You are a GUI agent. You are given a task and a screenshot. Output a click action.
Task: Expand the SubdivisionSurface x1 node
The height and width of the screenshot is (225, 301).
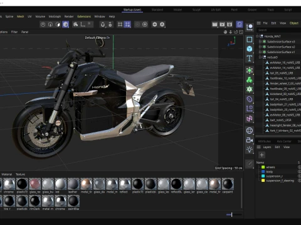260,52
